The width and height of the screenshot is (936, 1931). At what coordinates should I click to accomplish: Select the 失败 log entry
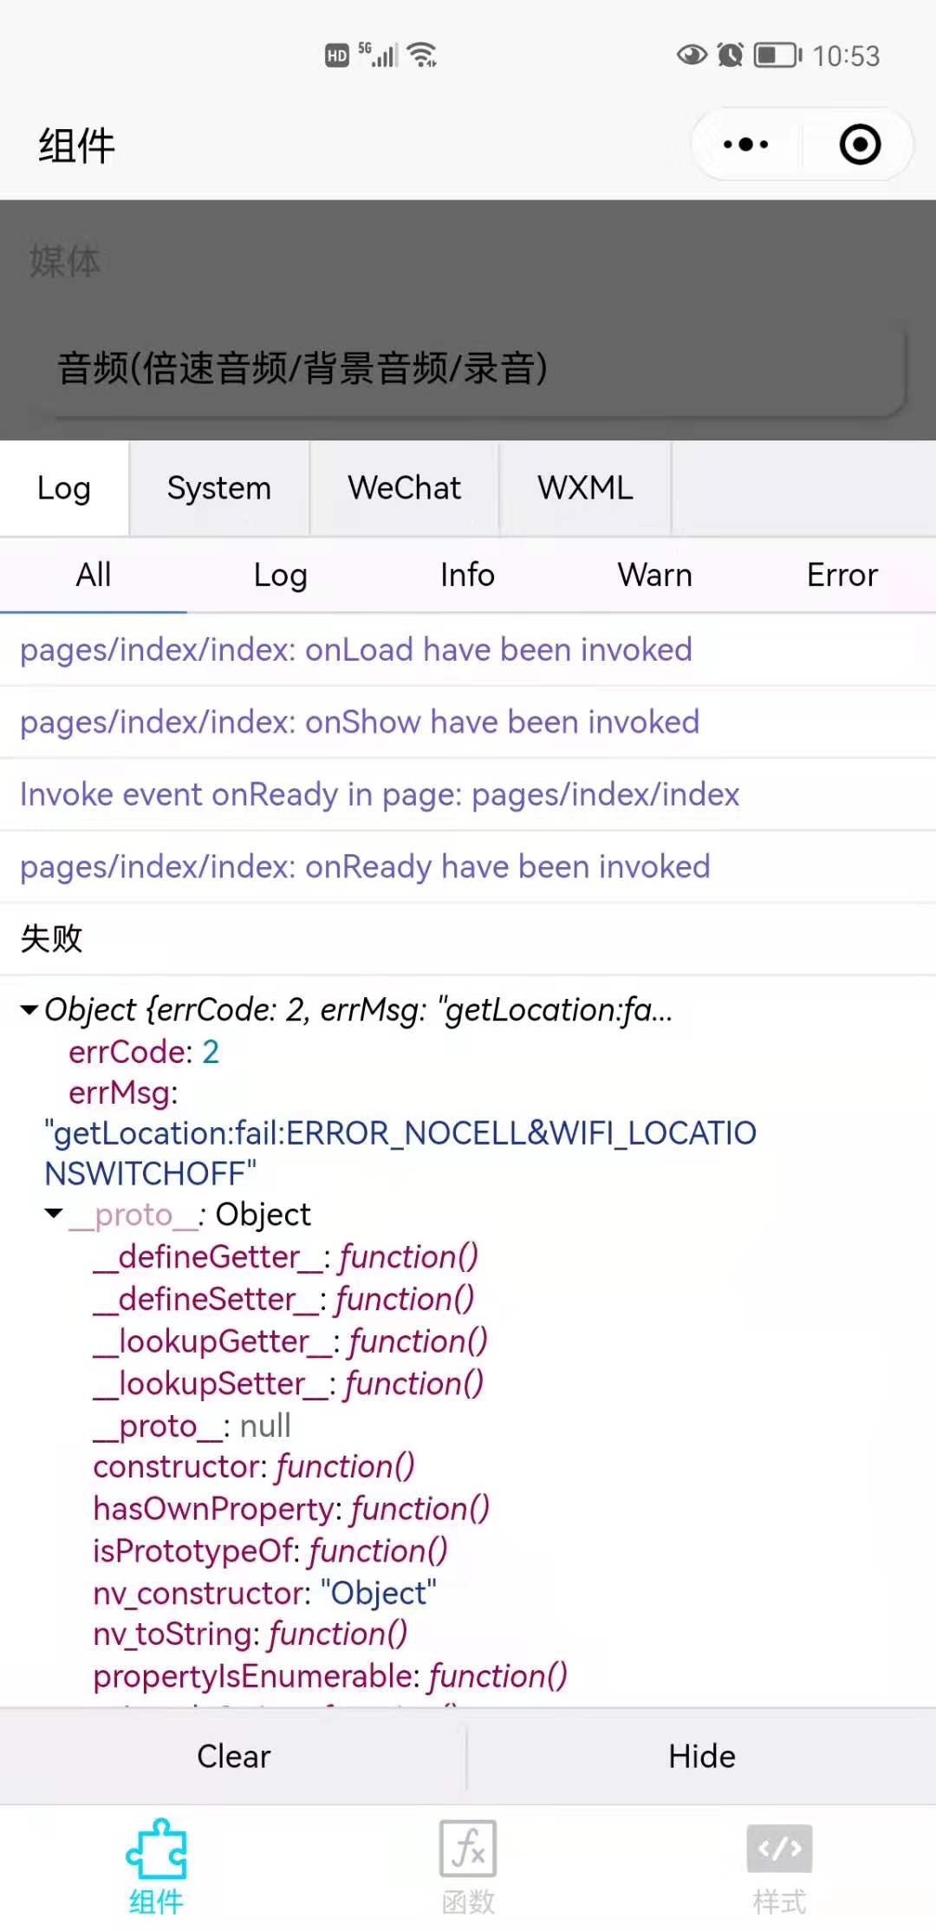click(x=468, y=938)
